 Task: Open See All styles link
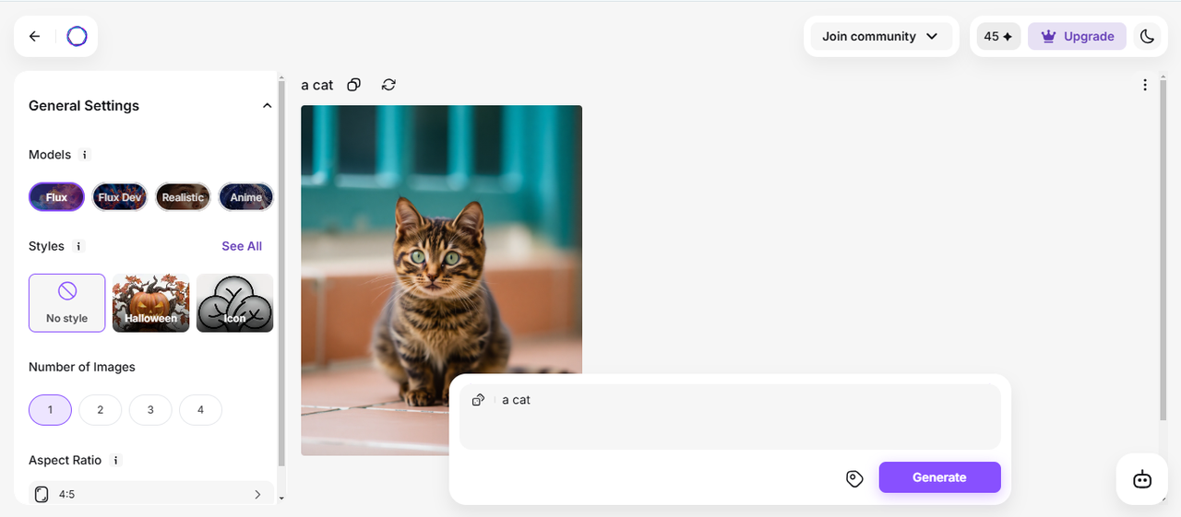click(x=242, y=246)
